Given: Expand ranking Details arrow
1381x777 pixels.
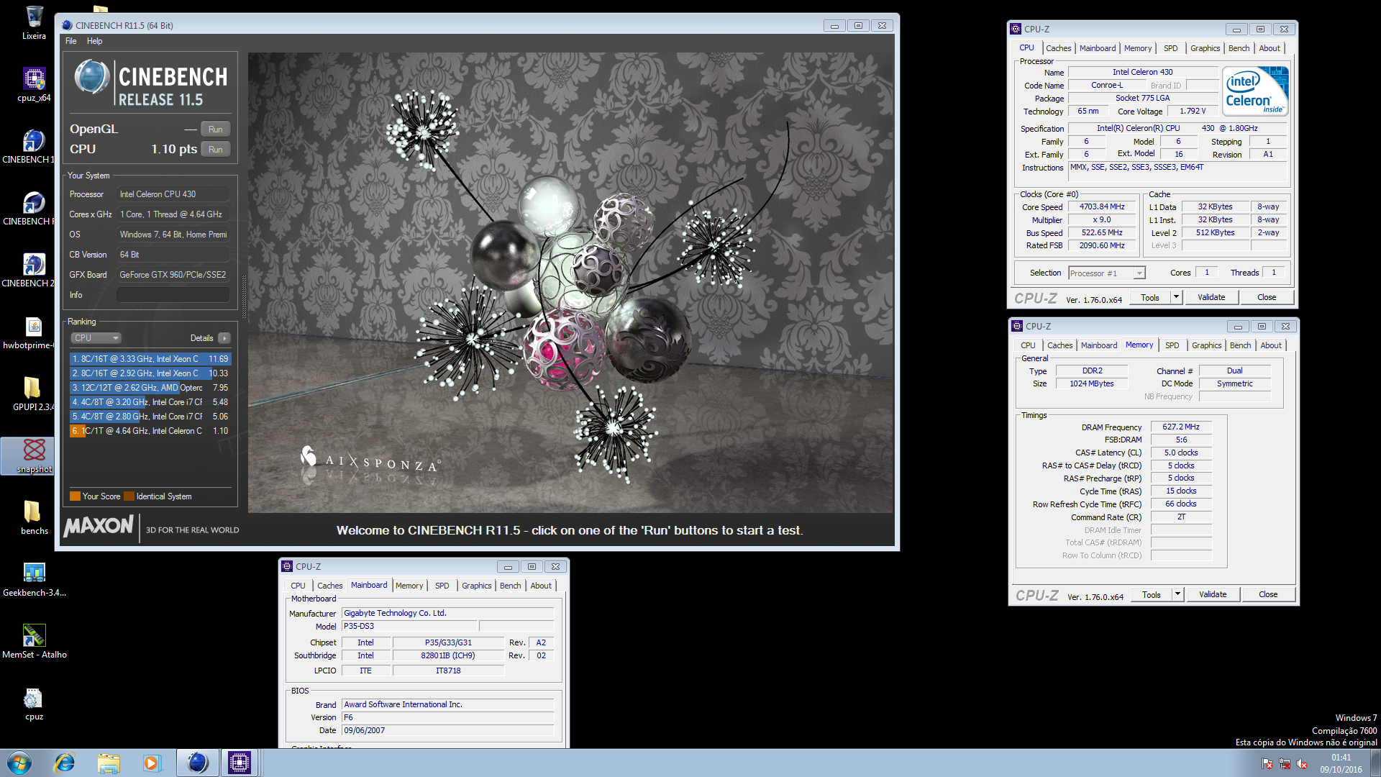Looking at the screenshot, I should click(224, 338).
